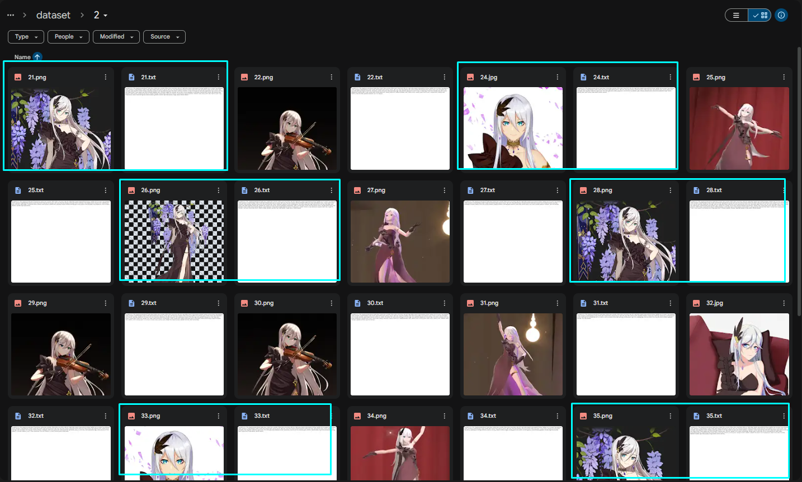Open more actions menu for 22.png
The image size is (802, 482).
tap(331, 77)
